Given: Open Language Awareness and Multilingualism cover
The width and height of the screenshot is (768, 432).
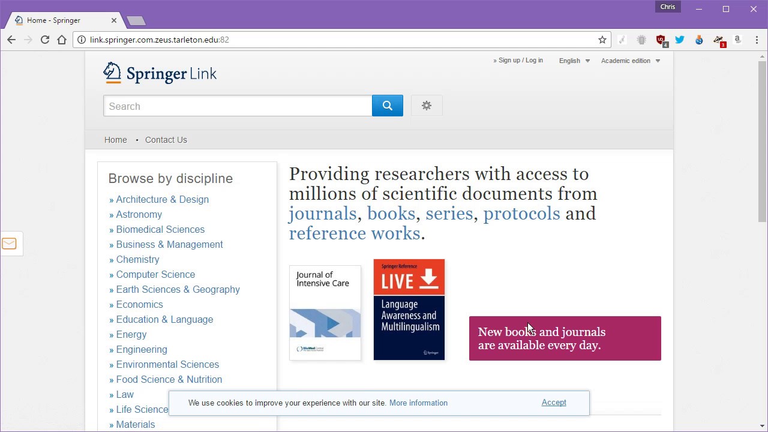Looking at the screenshot, I should click(409, 310).
